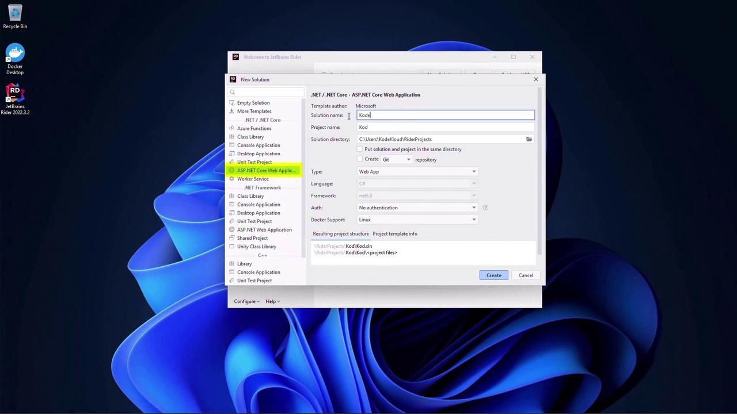Click the Shared Project template icon

tap(232, 238)
